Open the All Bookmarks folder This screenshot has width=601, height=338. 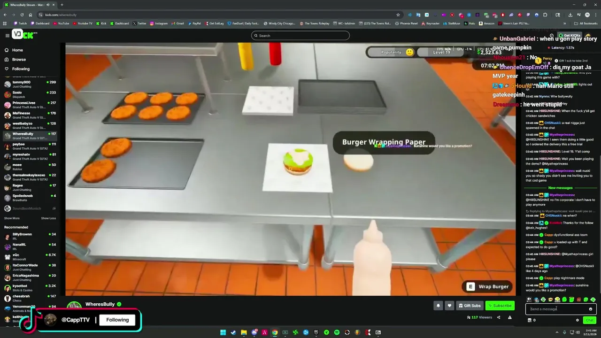pyautogui.click(x=586, y=23)
